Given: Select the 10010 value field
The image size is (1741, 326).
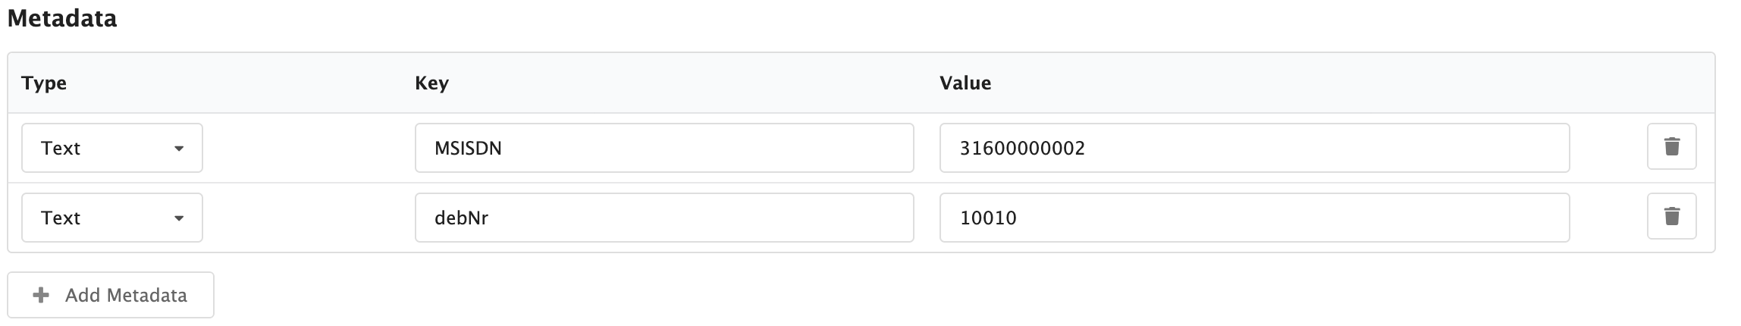Looking at the screenshot, I should (1254, 218).
